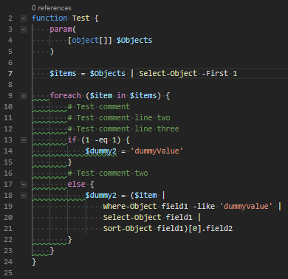Click the comment 'Test comment line two'
The height and width of the screenshot is (279, 288).
(x=123, y=118)
